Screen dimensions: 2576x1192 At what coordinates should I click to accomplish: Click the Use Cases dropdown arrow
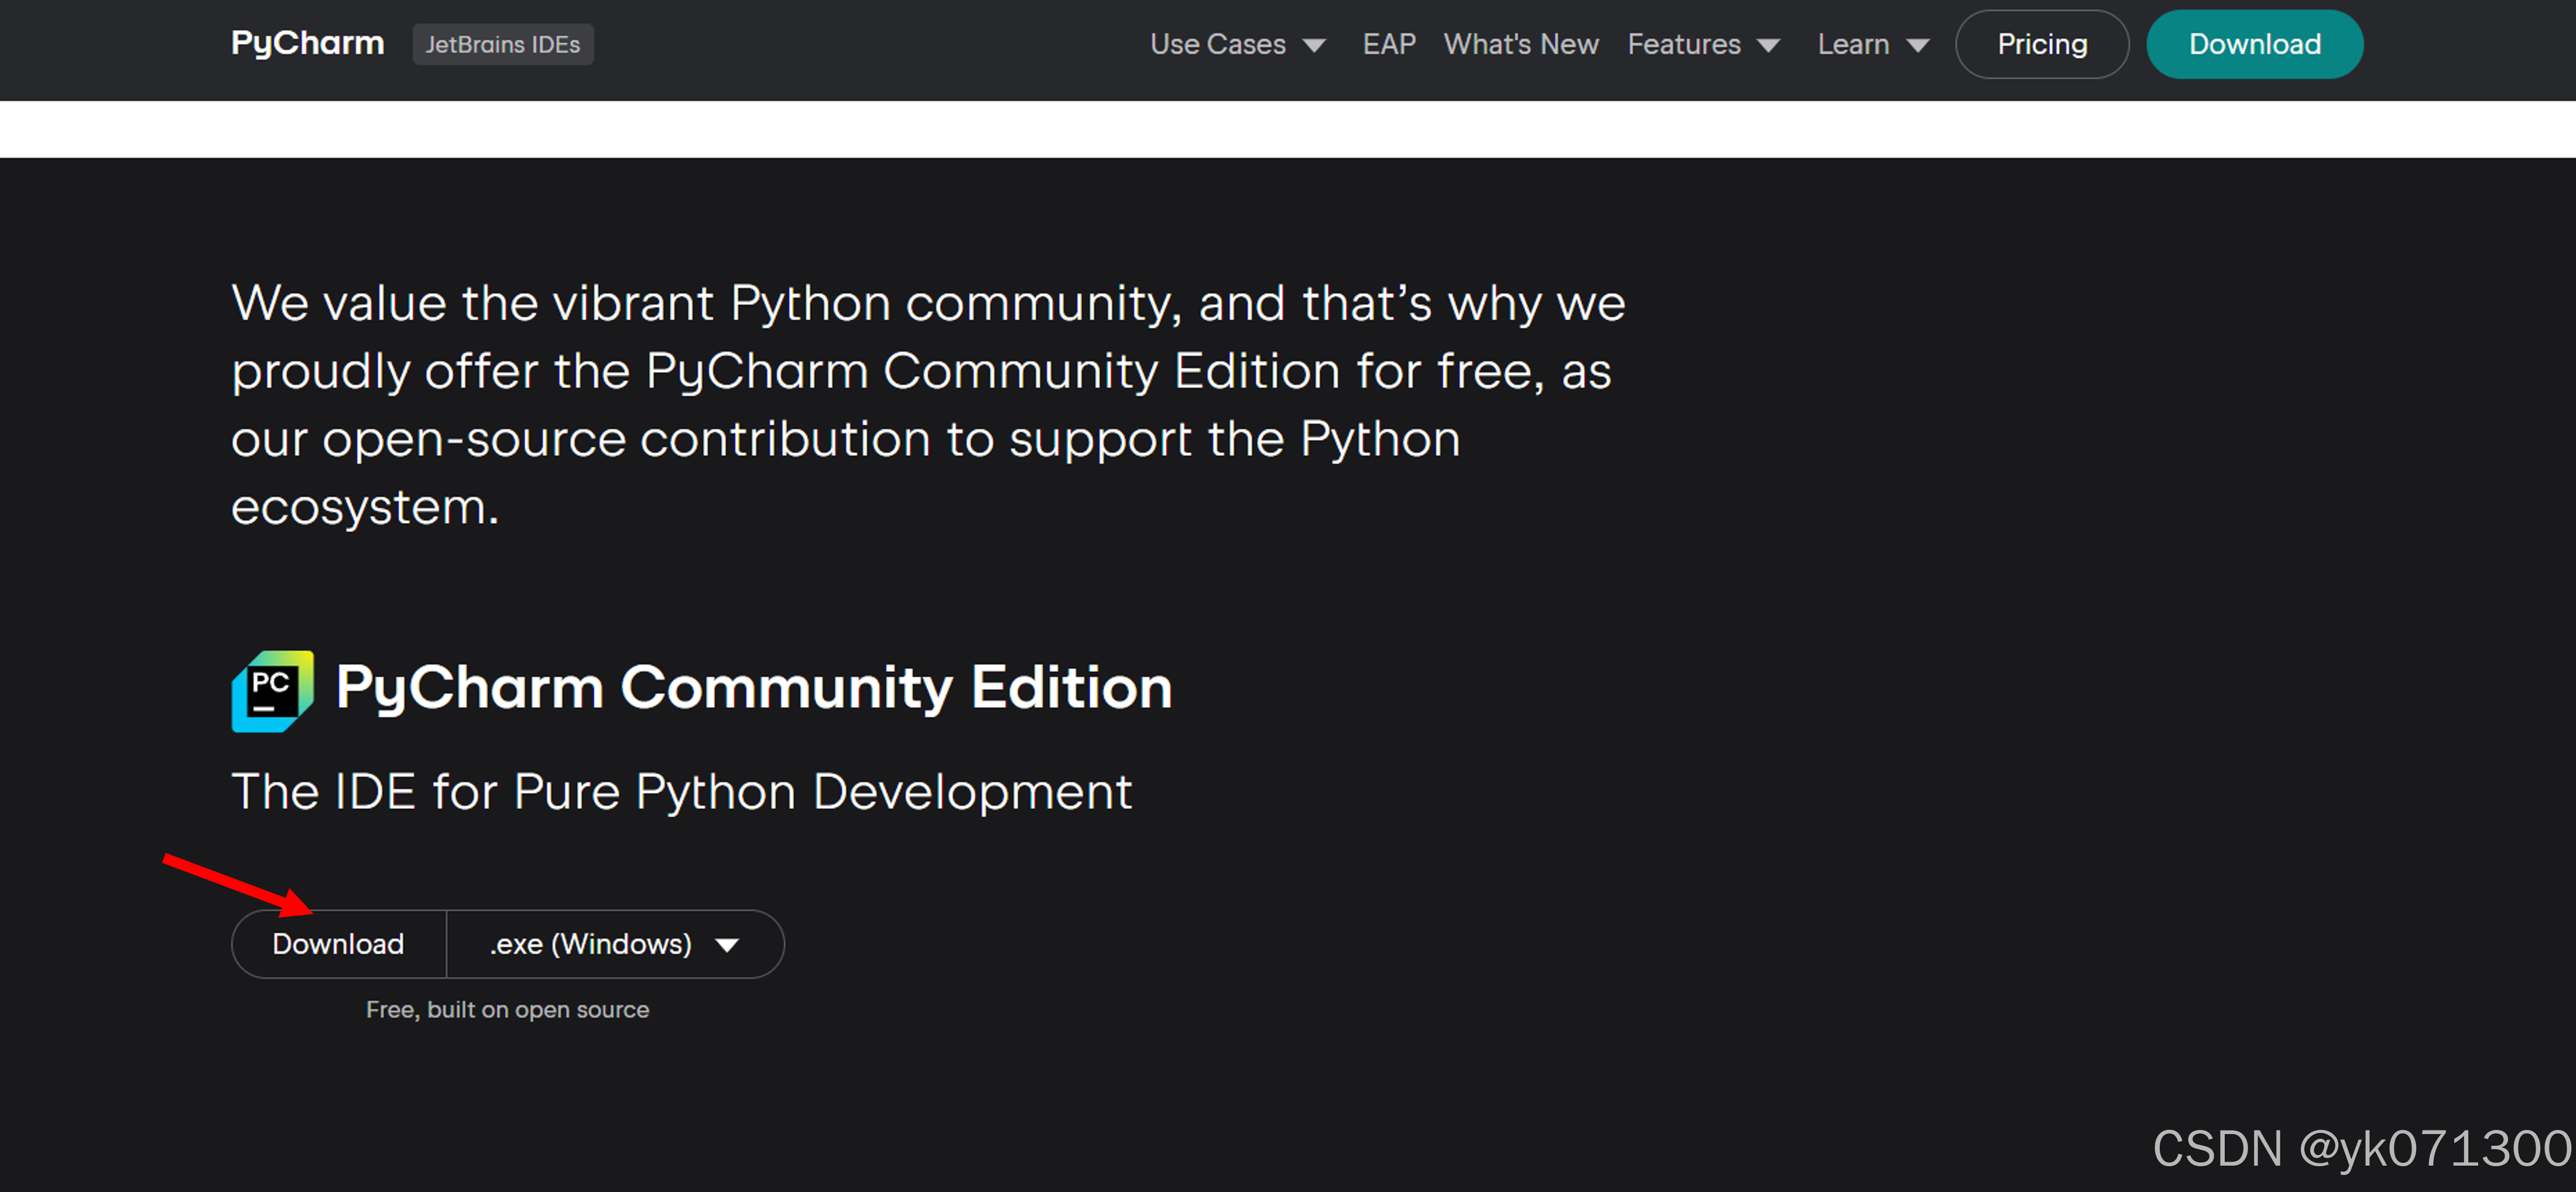click(x=1314, y=46)
